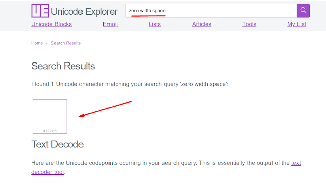
Task: Click the purple UE logo icon
Action: tap(40, 11)
